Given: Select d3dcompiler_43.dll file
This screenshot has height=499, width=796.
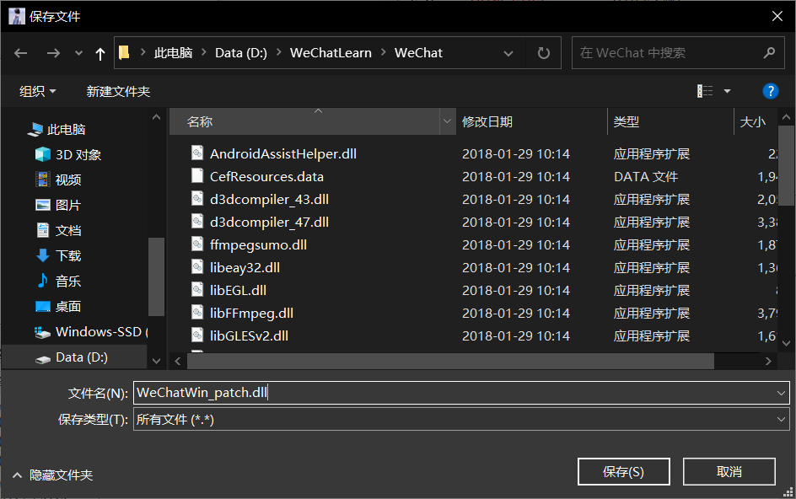Looking at the screenshot, I should [270, 200].
